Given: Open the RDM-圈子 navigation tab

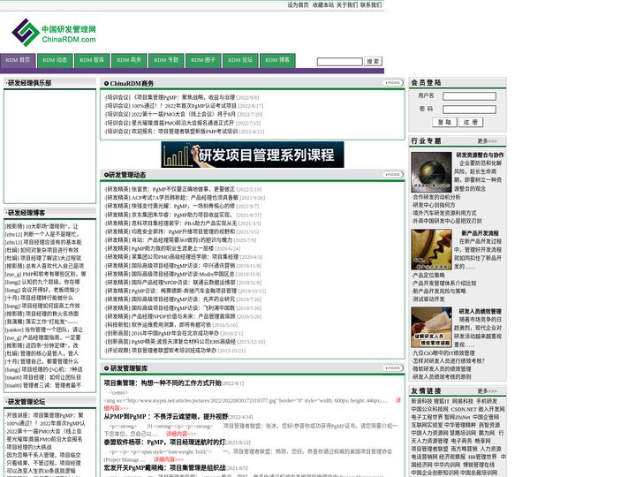Looking at the screenshot, I should 203,60.
